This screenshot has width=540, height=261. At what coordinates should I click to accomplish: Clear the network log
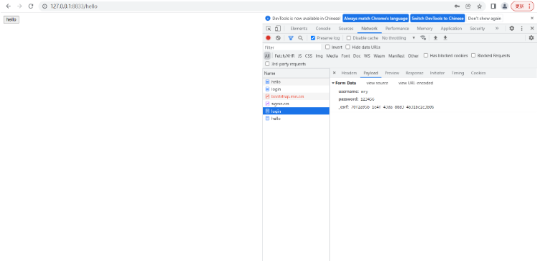(x=278, y=38)
